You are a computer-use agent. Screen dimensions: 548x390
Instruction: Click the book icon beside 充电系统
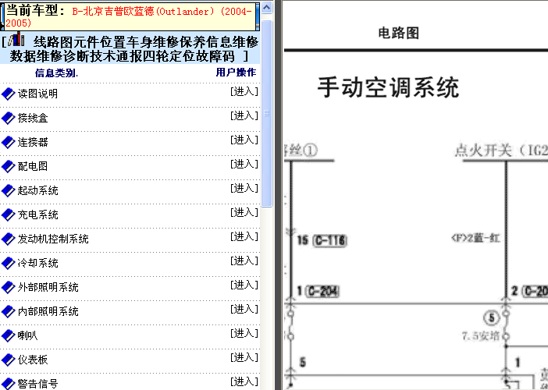[9, 214]
